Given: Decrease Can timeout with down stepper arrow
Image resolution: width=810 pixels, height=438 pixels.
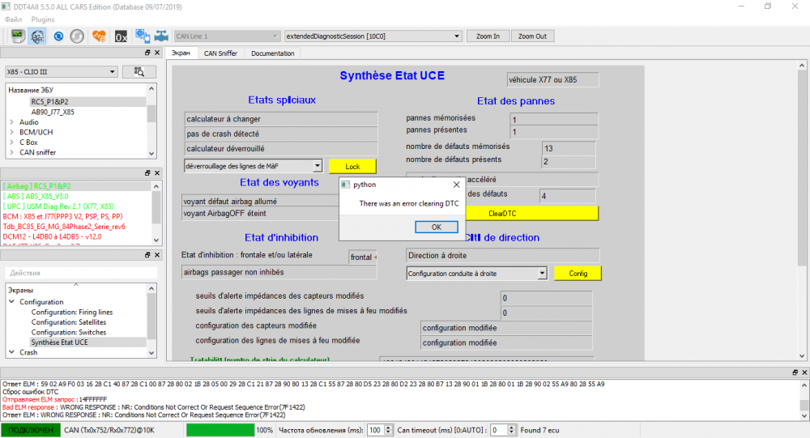Looking at the screenshot, I should click(x=512, y=433).
